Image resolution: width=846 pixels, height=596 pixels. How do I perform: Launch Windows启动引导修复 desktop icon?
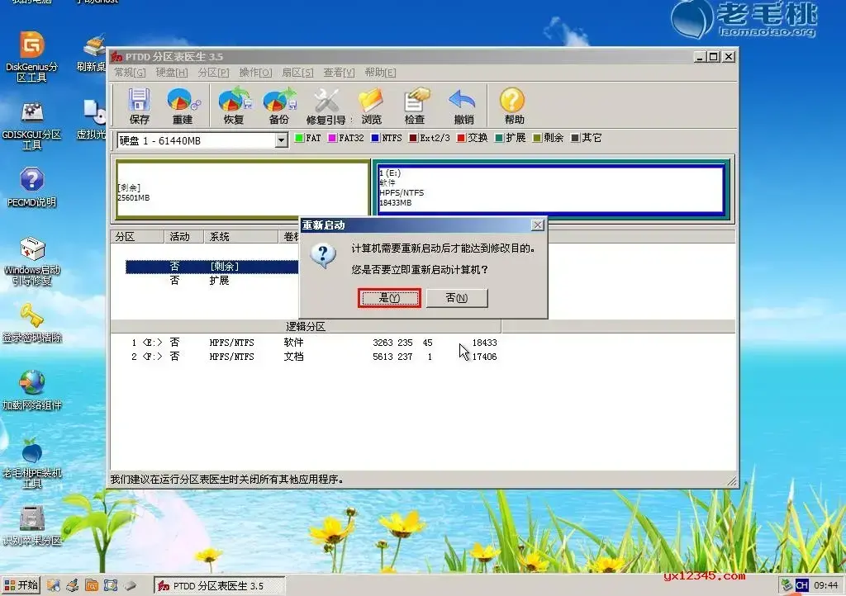pos(32,262)
